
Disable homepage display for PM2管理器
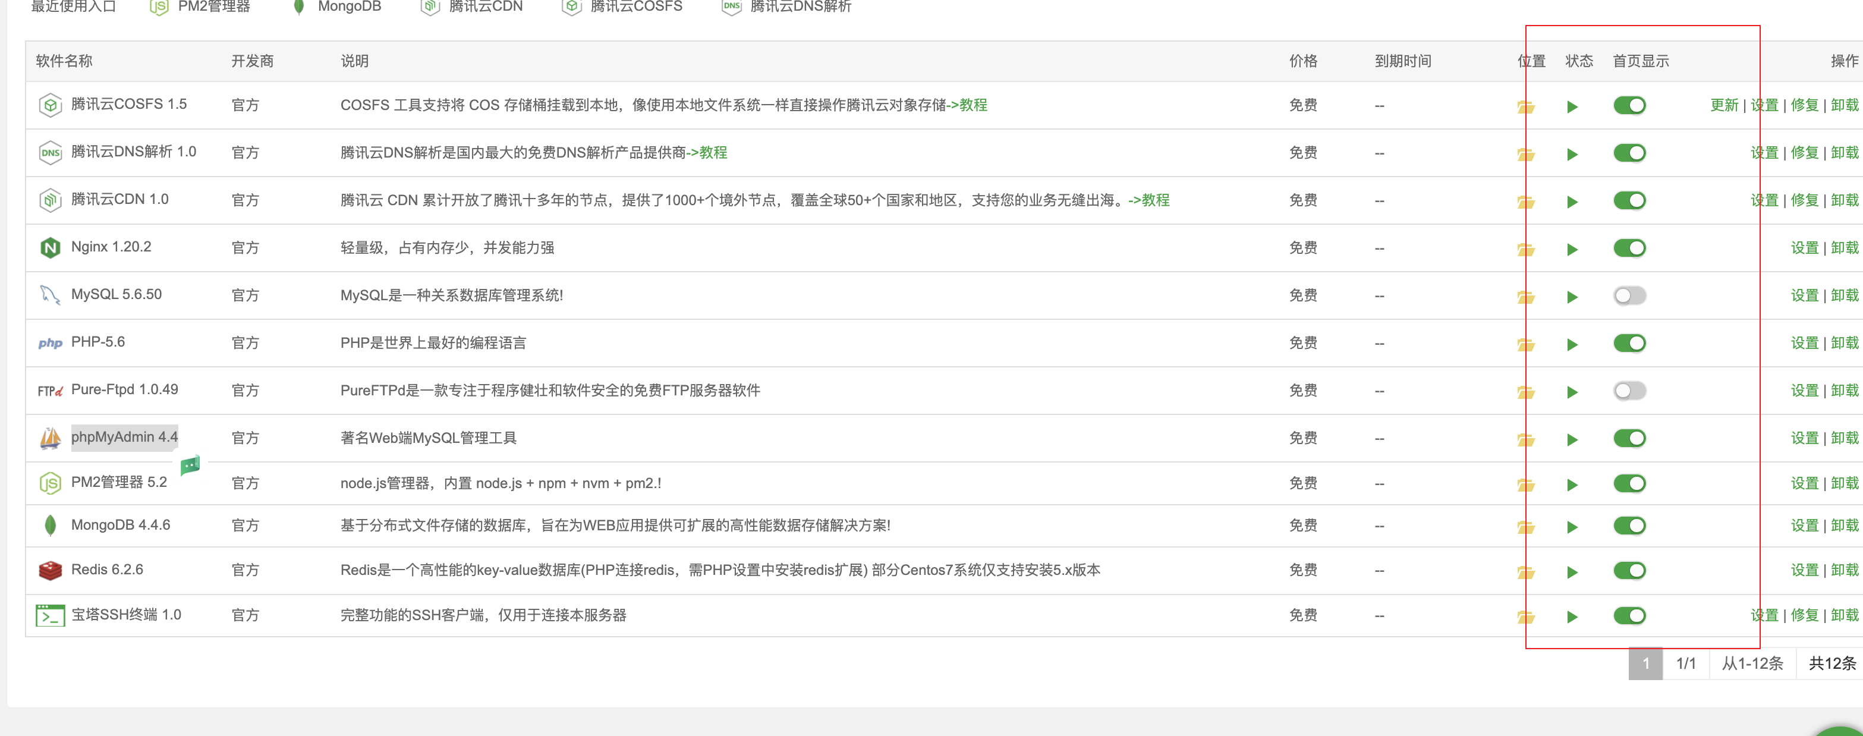coord(1629,483)
